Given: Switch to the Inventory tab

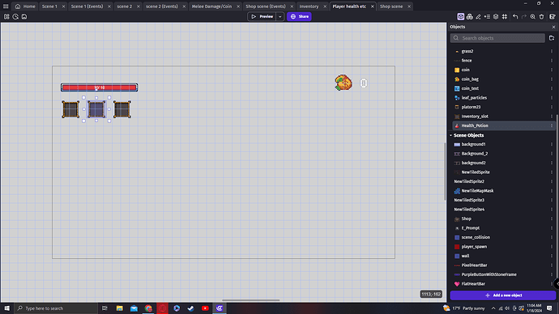Looking at the screenshot, I should [309, 6].
